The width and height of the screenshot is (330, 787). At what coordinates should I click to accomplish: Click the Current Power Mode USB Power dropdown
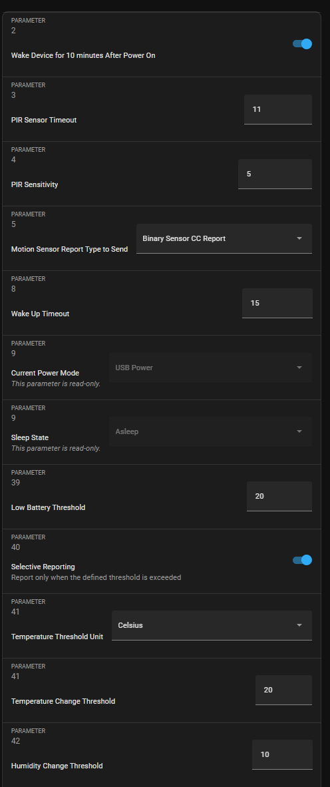211,368
